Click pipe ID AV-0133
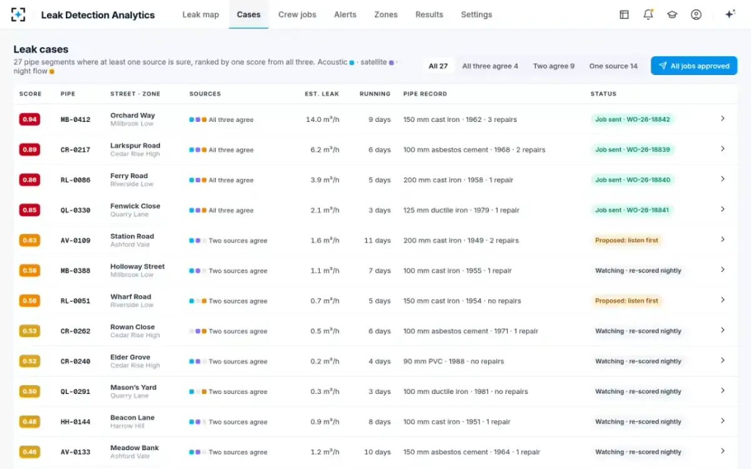 (x=75, y=452)
